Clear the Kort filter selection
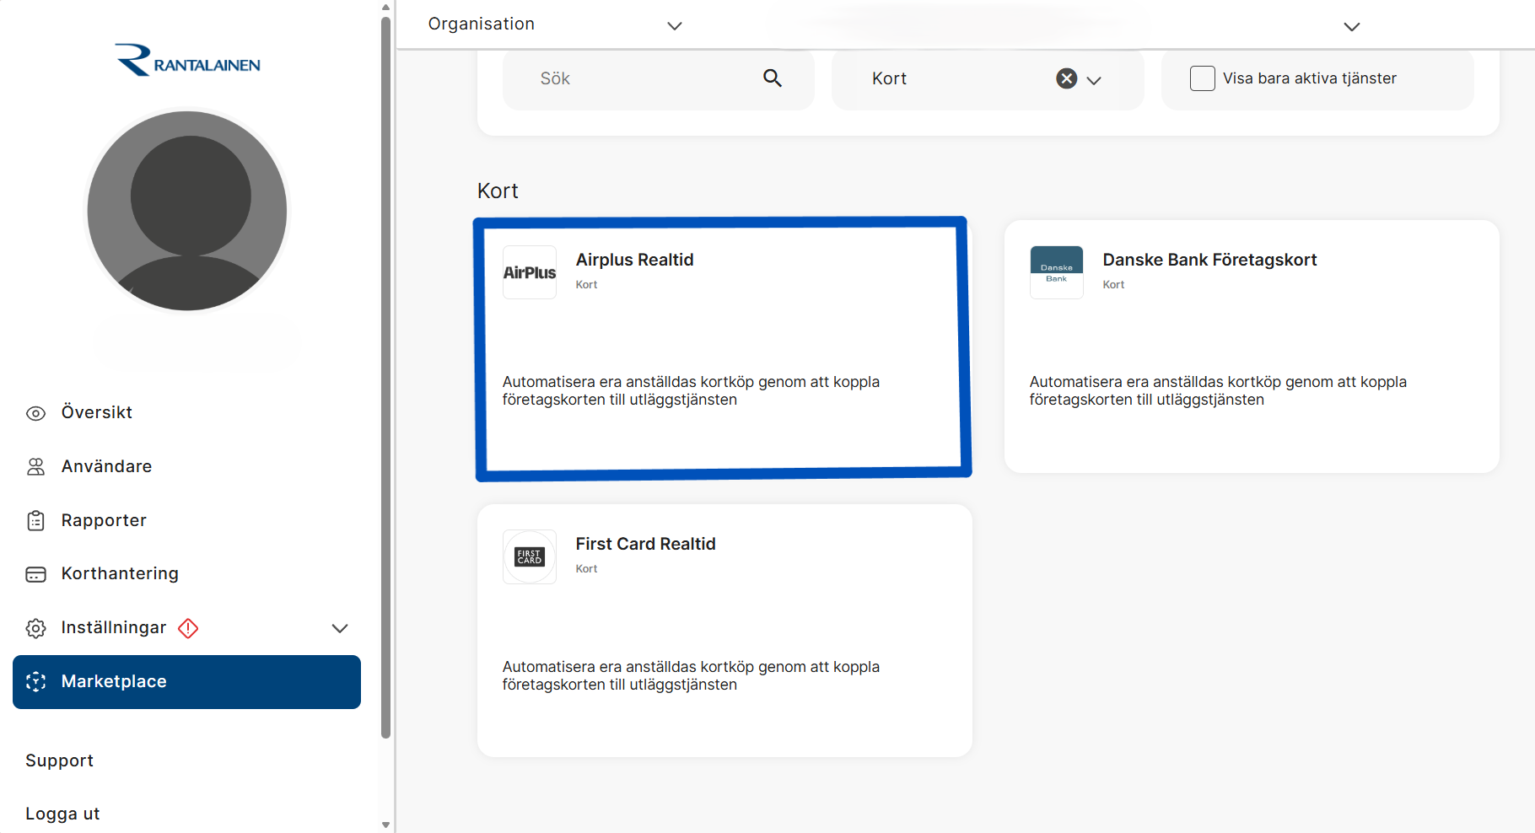This screenshot has width=1535, height=833. [x=1067, y=78]
